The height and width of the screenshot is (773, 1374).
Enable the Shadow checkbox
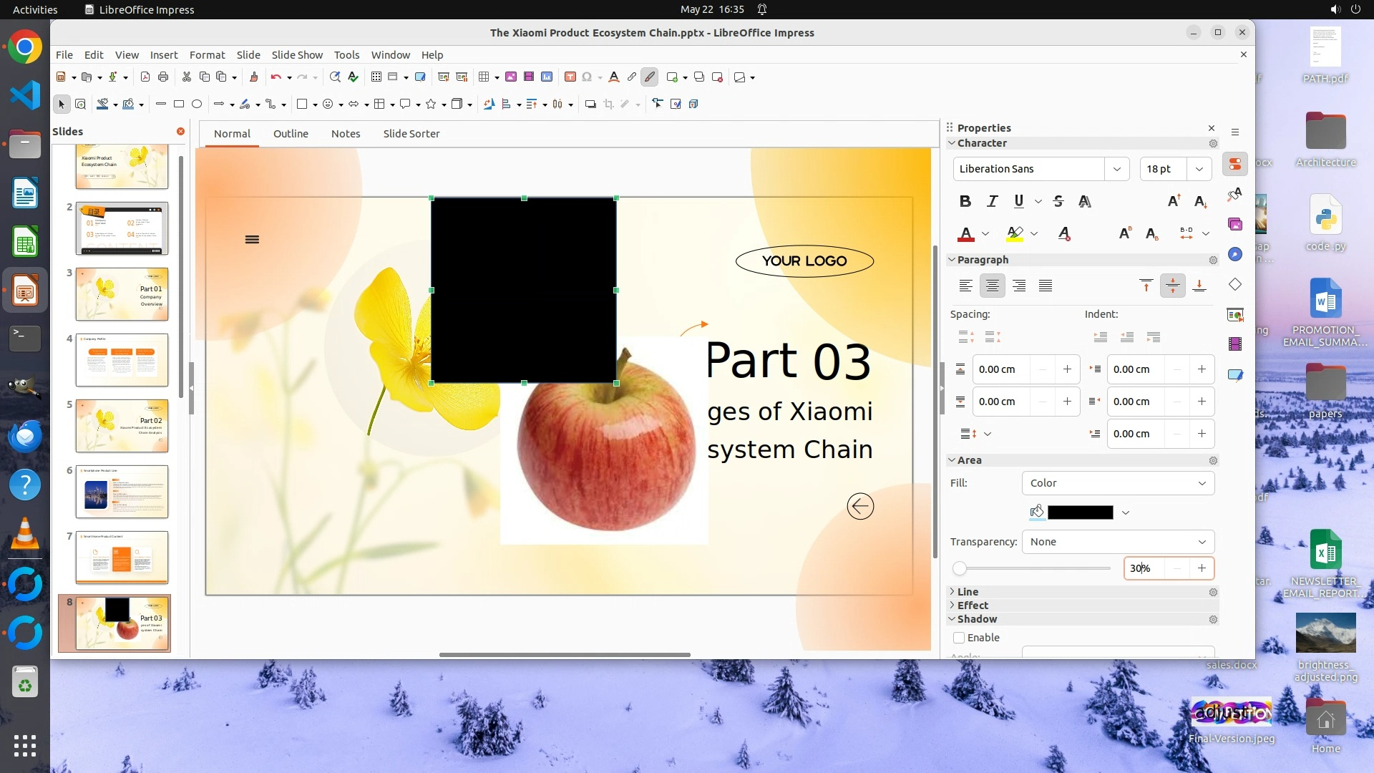pyautogui.click(x=959, y=638)
